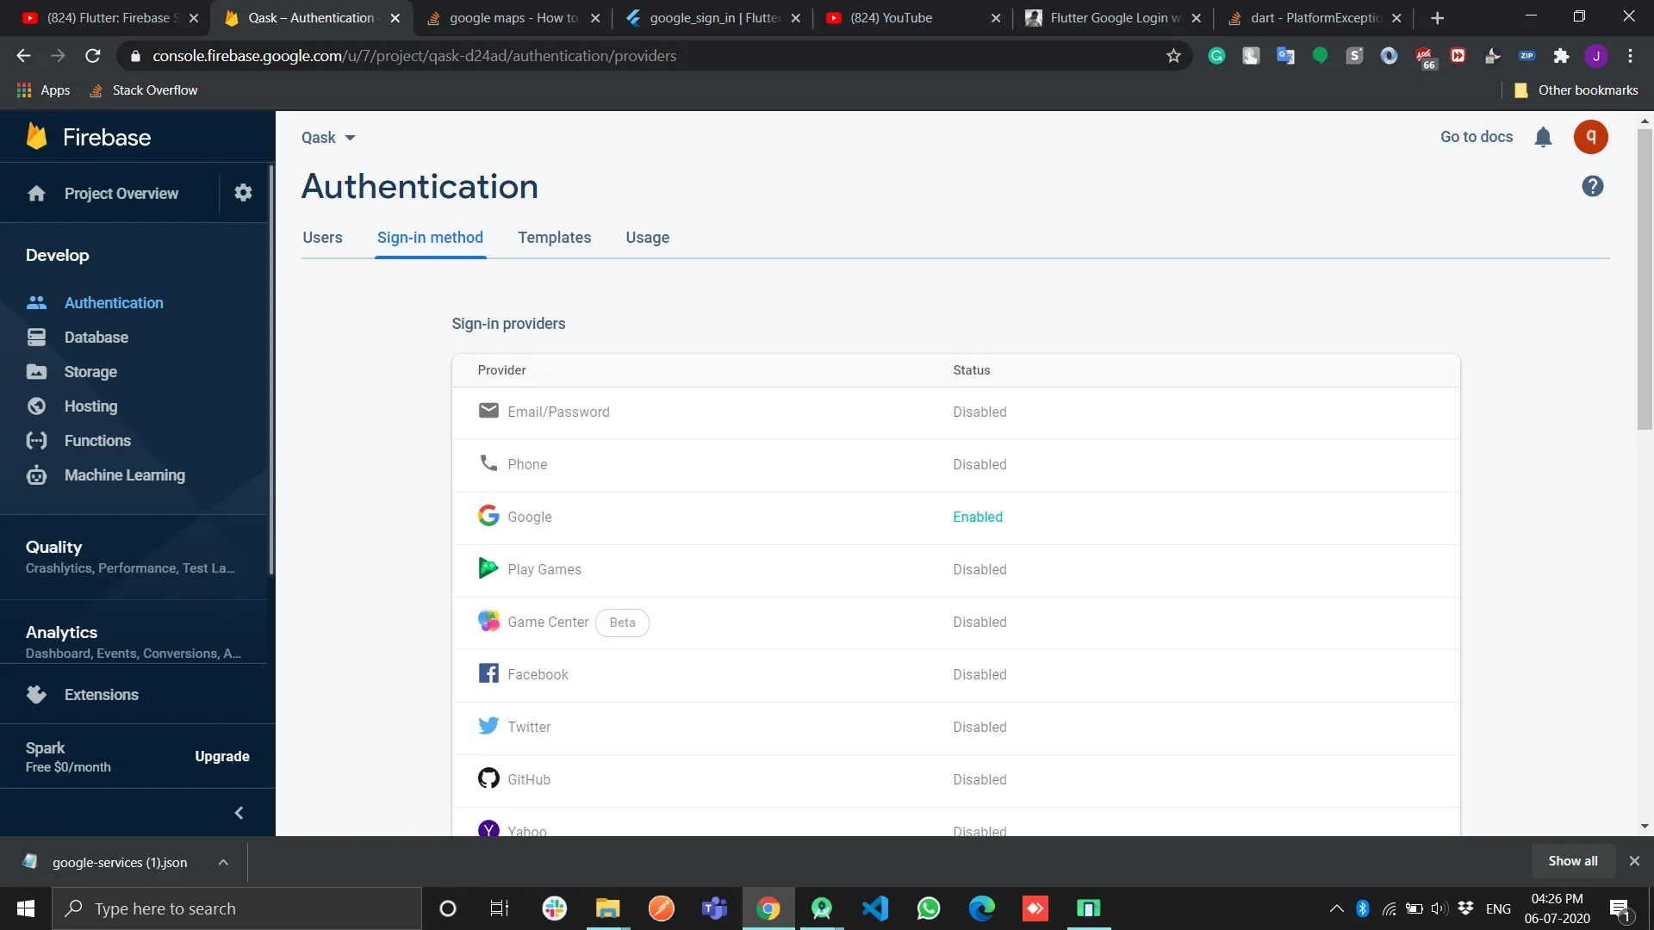Click the Extensions sidebar item

101,695
